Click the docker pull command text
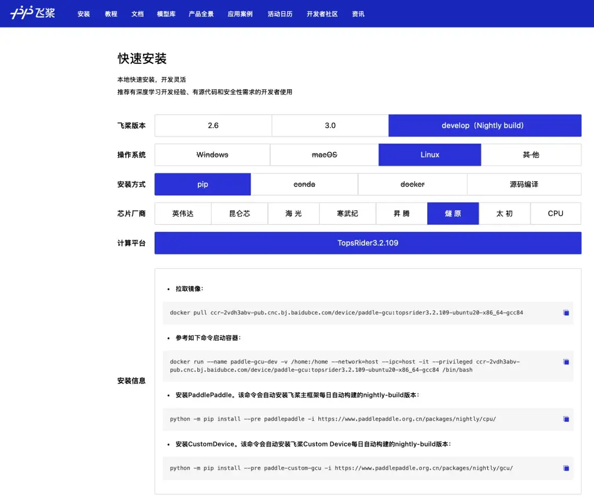 coord(346,313)
